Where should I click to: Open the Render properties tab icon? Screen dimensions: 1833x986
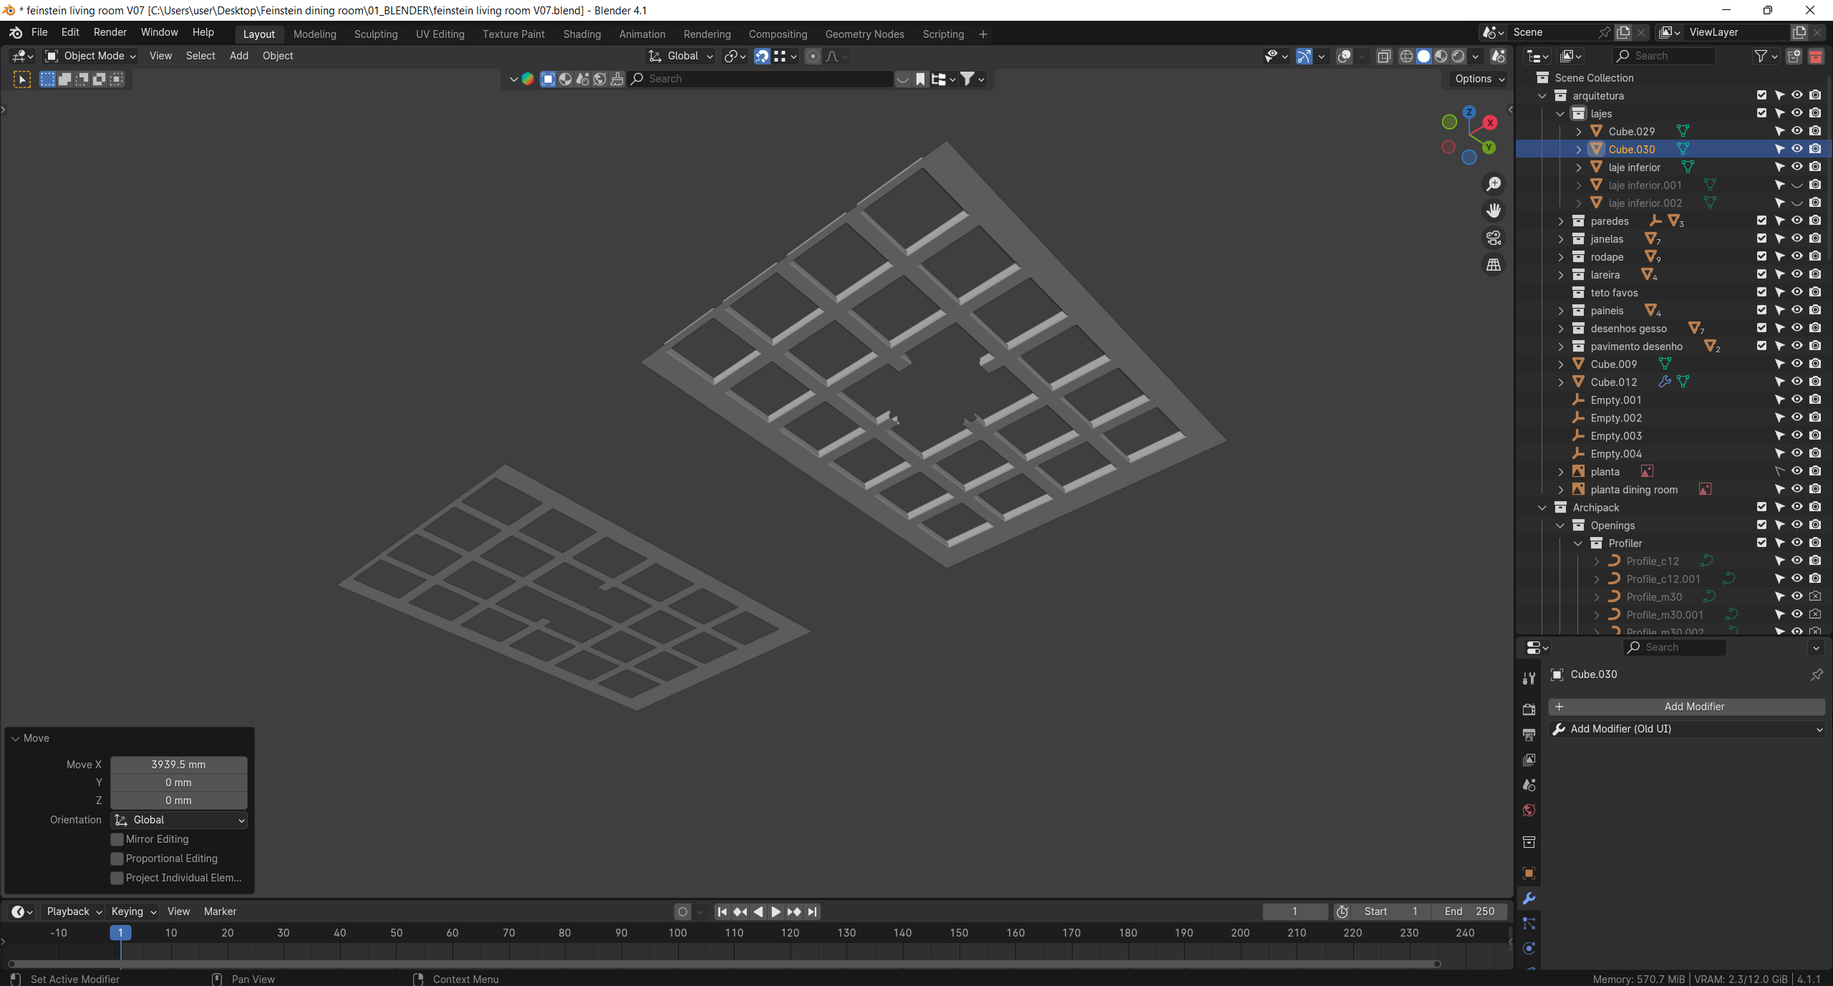point(1529,709)
